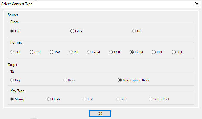The height and width of the screenshot is (119, 202).
Task: Close the Select Convert Type dialog
Action: (x=197, y=4)
